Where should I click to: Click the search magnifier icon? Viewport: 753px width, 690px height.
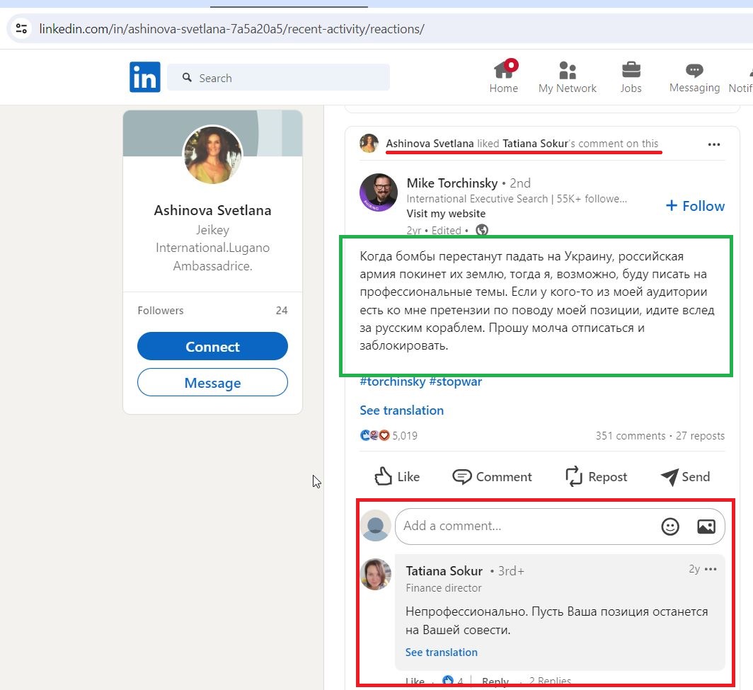pyautogui.click(x=187, y=77)
